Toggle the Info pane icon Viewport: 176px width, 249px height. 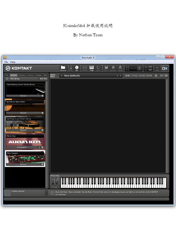pyautogui.click(x=77, y=68)
